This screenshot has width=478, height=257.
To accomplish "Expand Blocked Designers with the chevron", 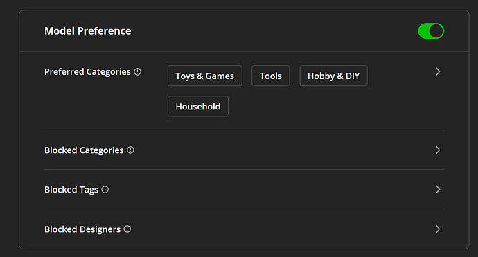I will 438,229.
